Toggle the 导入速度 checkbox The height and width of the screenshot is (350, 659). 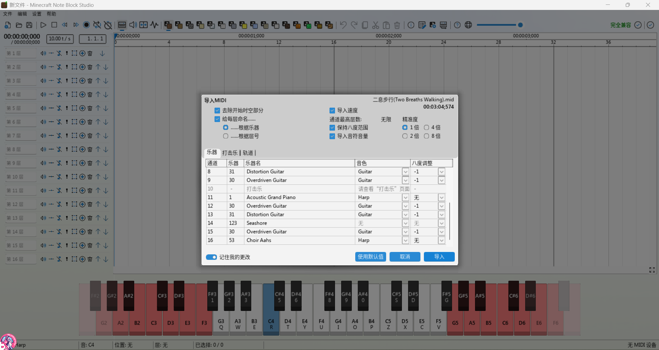[332, 110]
